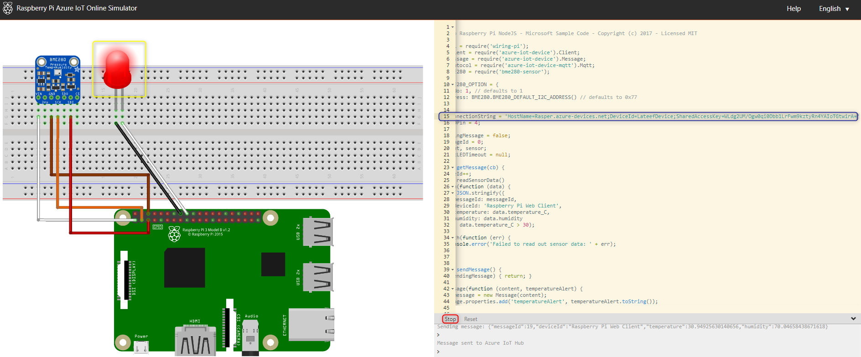Click the red LED on the breadboard
The image size is (861, 357).
tap(118, 69)
